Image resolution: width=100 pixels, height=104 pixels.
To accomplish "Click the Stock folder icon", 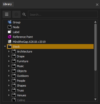I will (x=10, y=47).
